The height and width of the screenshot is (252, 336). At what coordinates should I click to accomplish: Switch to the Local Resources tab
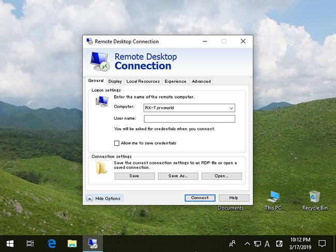point(143,82)
